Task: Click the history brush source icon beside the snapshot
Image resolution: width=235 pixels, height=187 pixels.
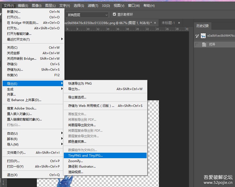Action: click(x=197, y=36)
